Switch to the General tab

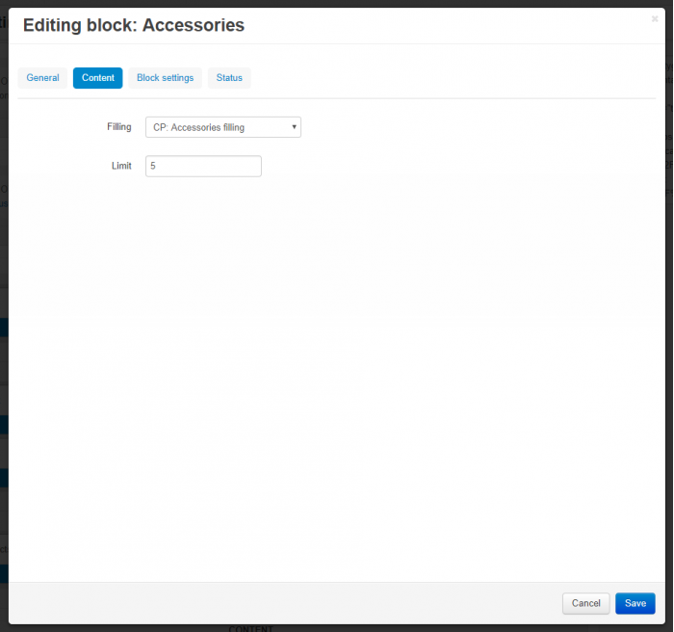click(x=42, y=78)
